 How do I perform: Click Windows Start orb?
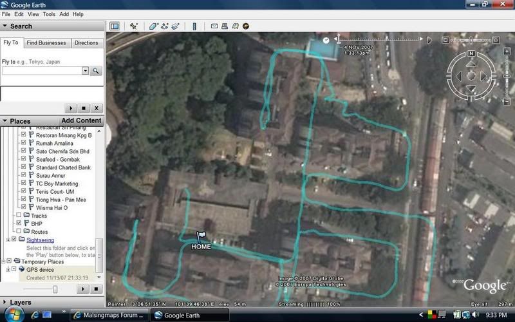pos(14,315)
